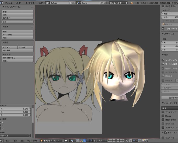Select the translate manipulator arrow icon
The width and height of the screenshot is (178, 143).
(x=85, y=141)
